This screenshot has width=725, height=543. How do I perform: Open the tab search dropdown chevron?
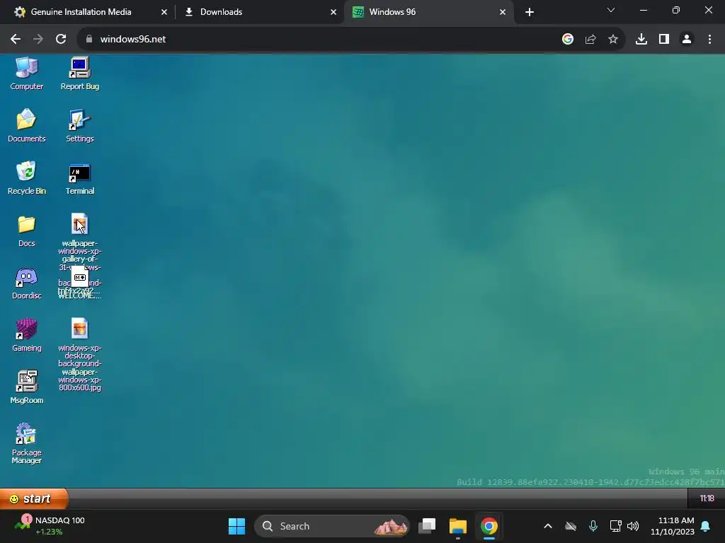[611, 10]
